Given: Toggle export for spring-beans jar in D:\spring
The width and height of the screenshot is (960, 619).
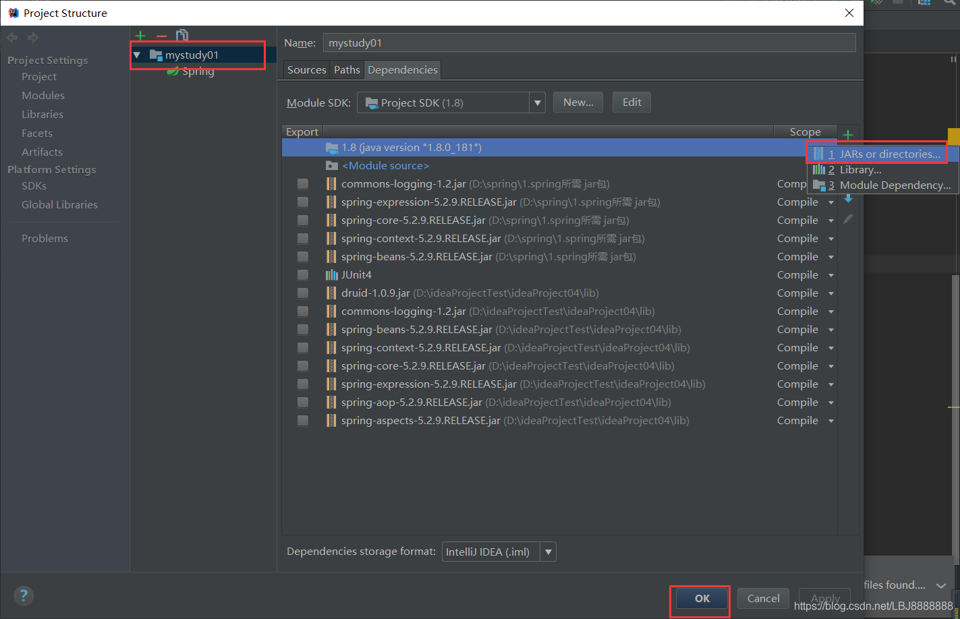Looking at the screenshot, I should pyautogui.click(x=303, y=257).
